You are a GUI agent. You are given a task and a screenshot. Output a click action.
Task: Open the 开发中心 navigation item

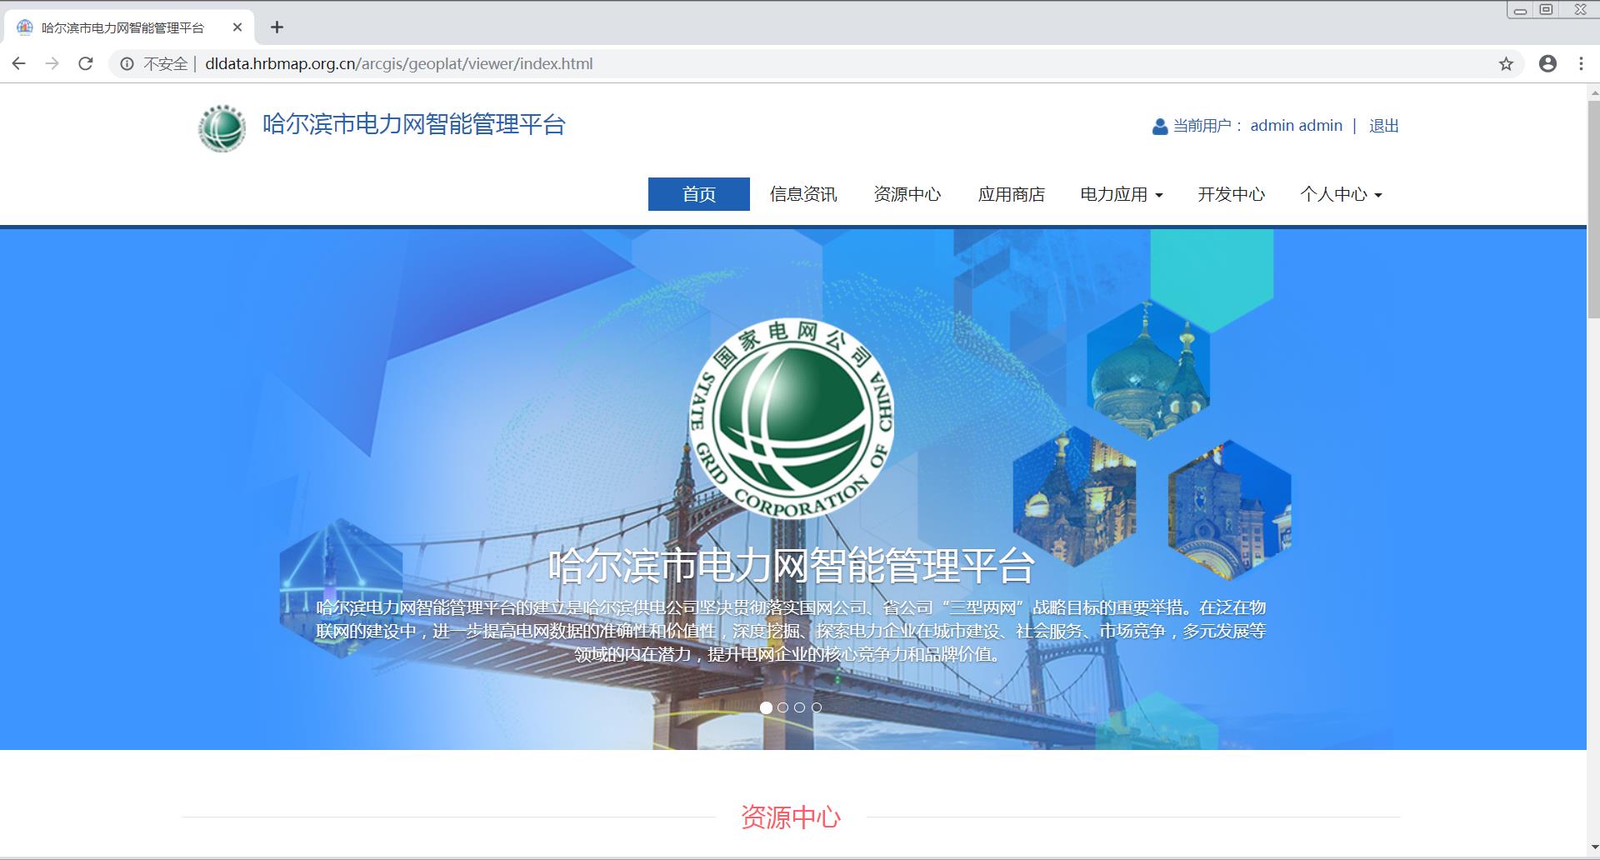click(1232, 194)
